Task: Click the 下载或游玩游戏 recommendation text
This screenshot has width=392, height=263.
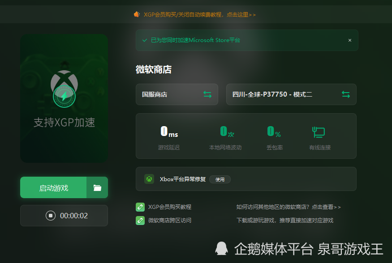Action: click(x=285, y=221)
